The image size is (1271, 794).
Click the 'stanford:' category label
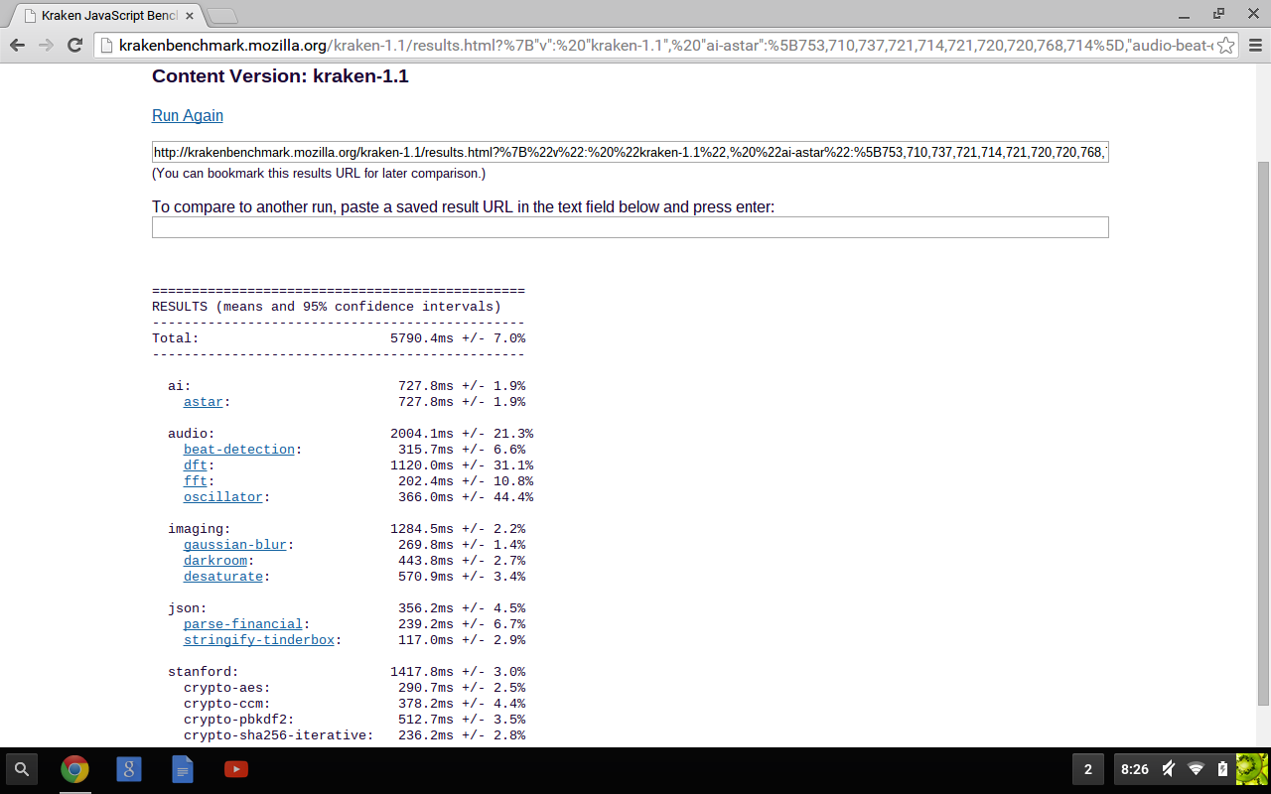(204, 672)
